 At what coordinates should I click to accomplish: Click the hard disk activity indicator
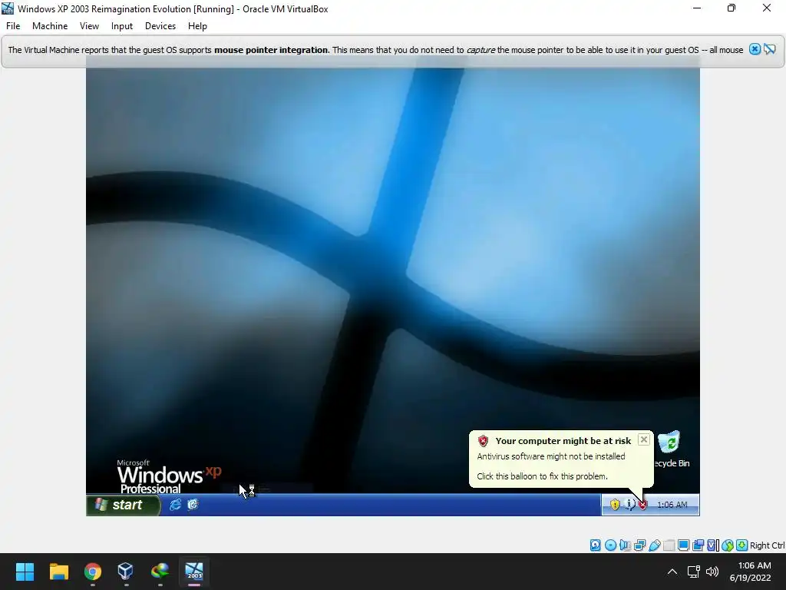595,545
